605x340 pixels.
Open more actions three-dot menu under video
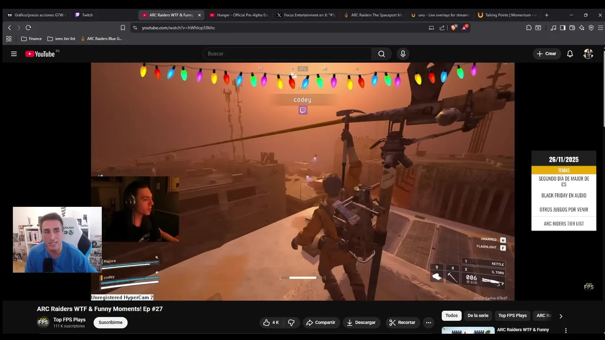point(428,323)
